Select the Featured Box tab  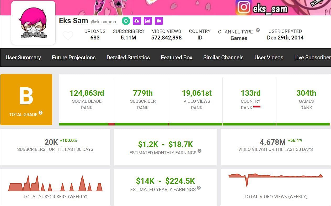point(177,58)
